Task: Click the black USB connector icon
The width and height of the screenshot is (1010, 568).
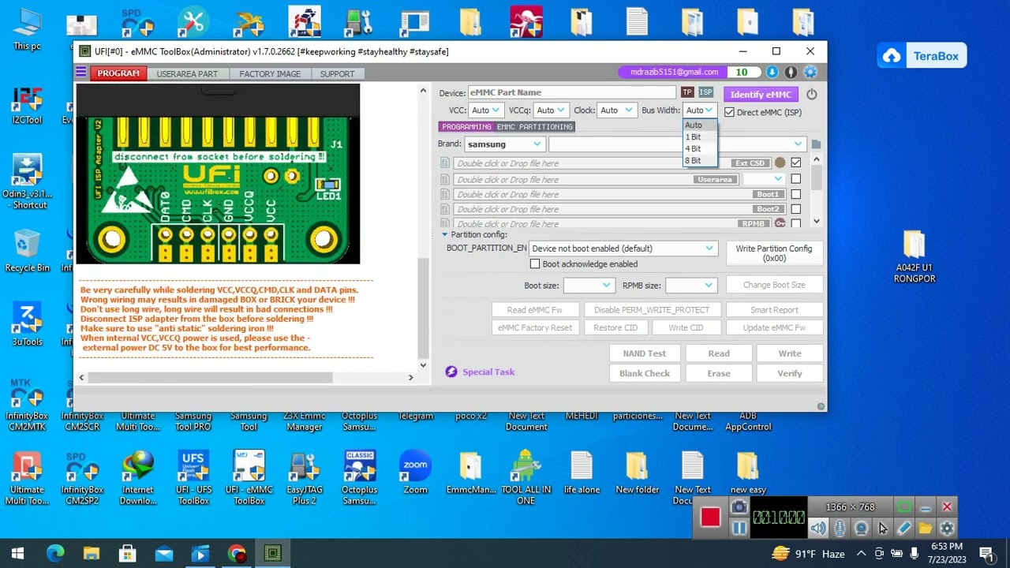Action: [791, 73]
